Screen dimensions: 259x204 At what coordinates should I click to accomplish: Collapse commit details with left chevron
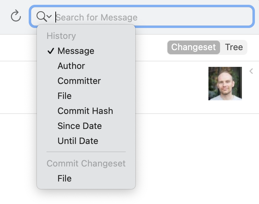[x=251, y=71]
